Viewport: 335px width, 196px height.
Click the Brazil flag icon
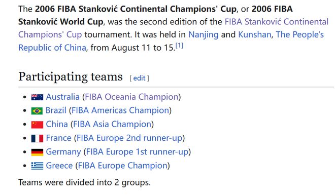click(x=37, y=111)
